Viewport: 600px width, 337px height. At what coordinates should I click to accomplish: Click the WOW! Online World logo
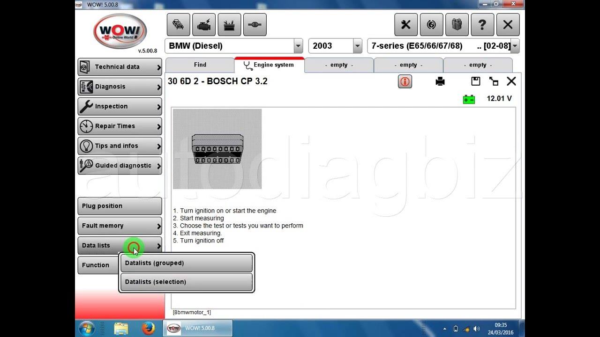pyautogui.click(x=120, y=31)
